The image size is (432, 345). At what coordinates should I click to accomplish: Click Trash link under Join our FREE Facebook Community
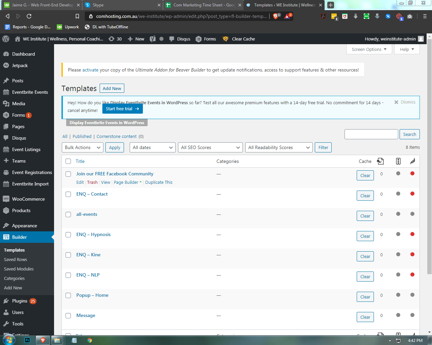click(92, 182)
